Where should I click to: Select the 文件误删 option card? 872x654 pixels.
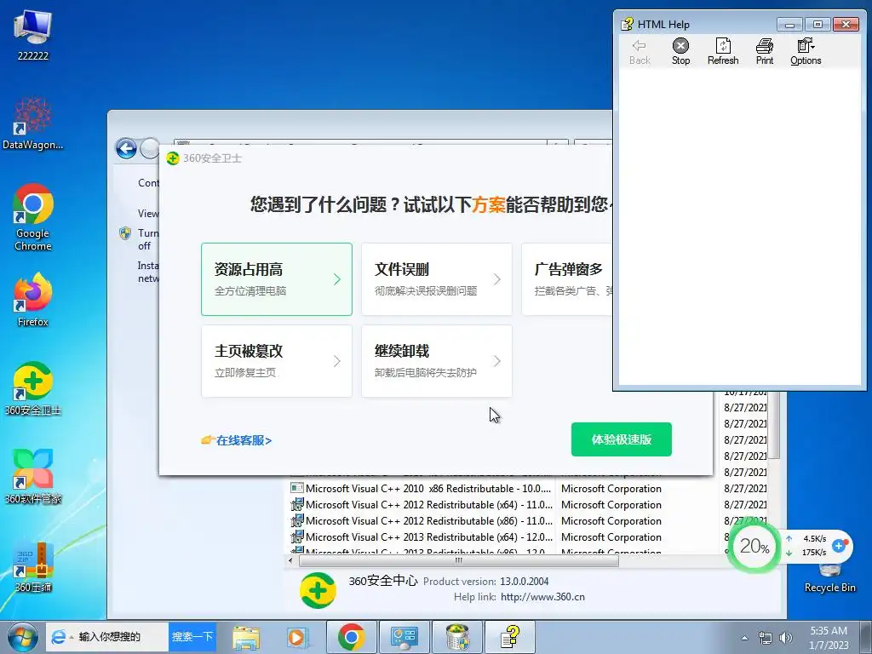coord(437,279)
